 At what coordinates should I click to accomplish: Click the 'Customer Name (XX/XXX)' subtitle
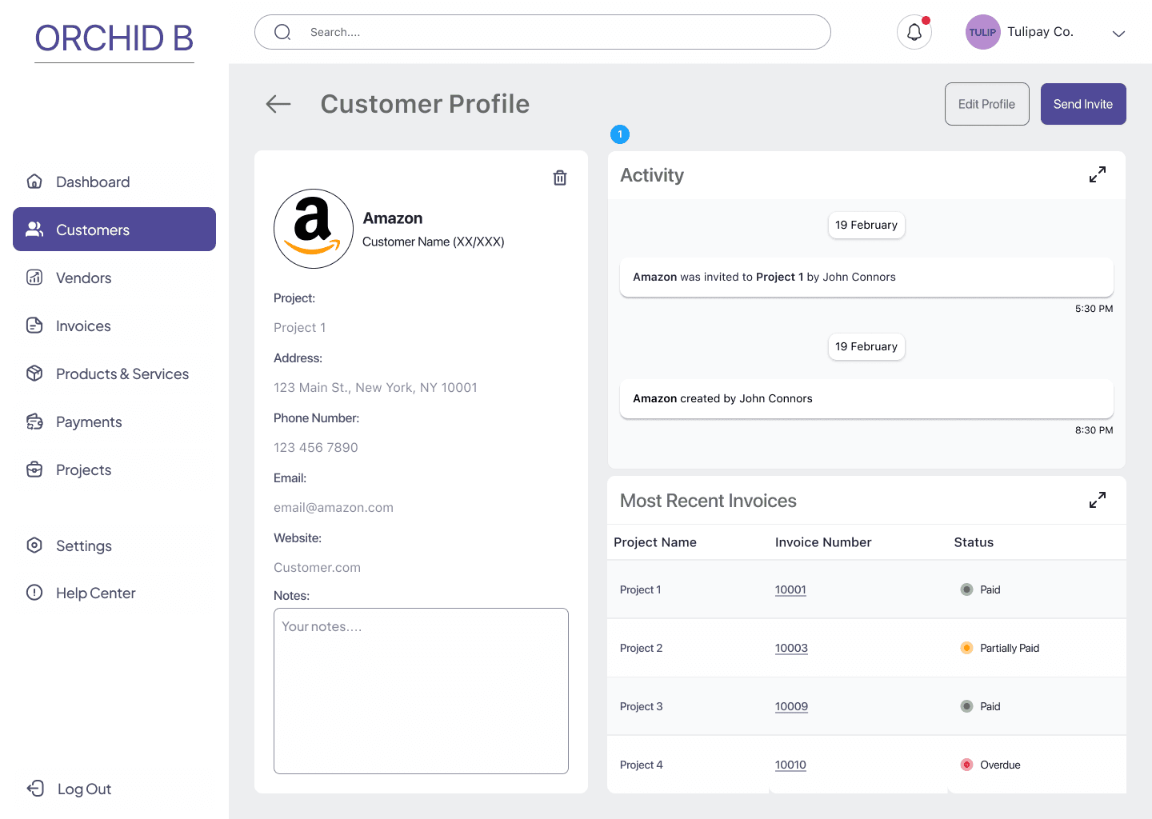pos(434,242)
